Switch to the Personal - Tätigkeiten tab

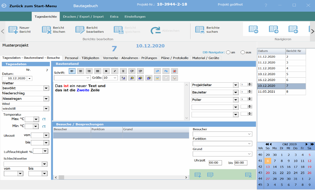click(82, 58)
